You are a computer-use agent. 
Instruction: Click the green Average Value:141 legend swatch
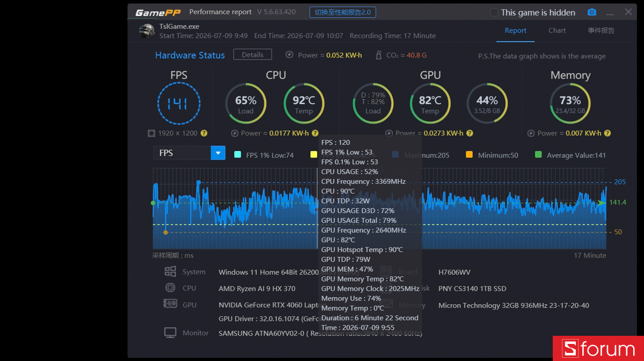tap(538, 154)
